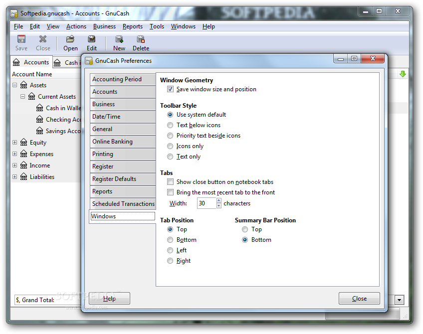Click the Checking Account bank icon
The image size is (423, 334).
coord(40,119)
